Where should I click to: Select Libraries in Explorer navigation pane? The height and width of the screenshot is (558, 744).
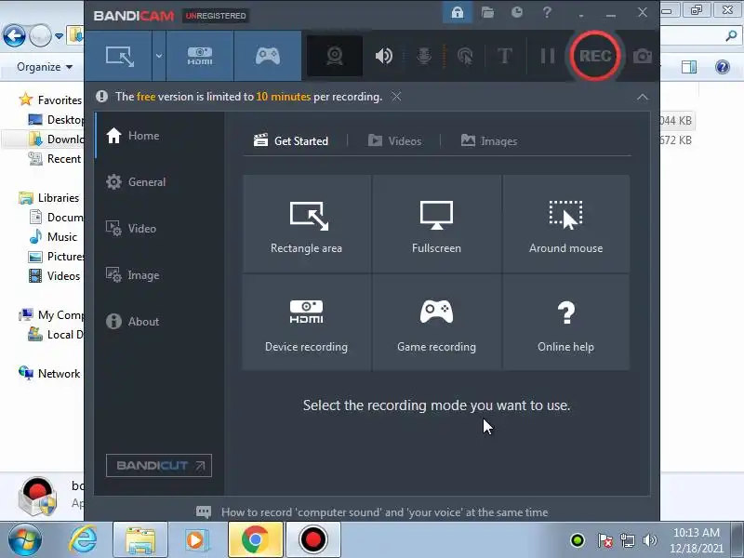click(x=49, y=197)
